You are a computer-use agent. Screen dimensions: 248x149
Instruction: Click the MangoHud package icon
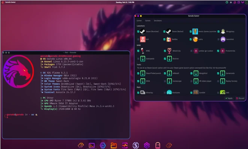pyautogui.click(x=196, y=73)
